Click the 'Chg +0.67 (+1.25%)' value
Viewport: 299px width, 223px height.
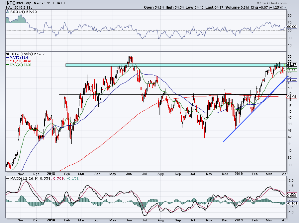(267, 7)
